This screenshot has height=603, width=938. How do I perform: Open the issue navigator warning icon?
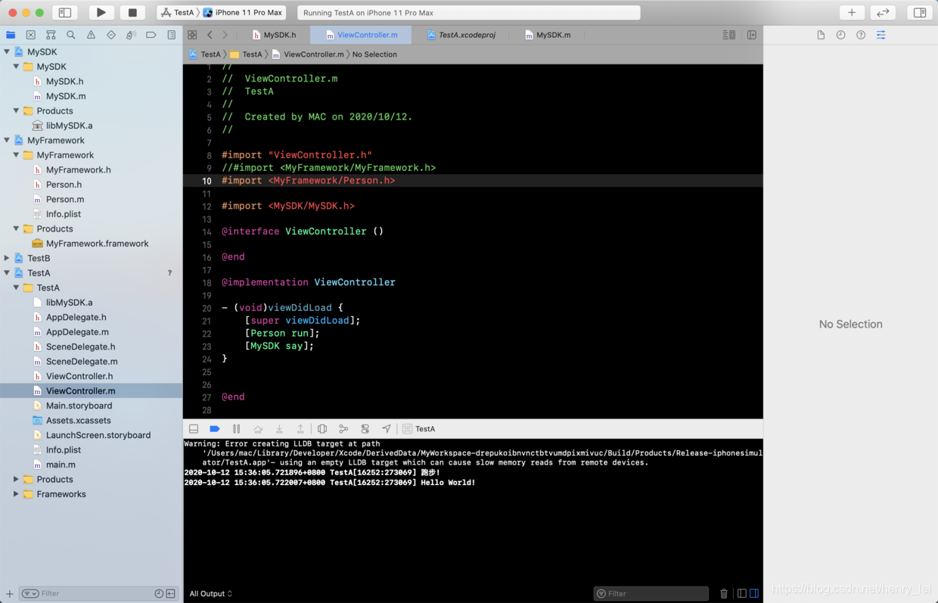click(91, 35)
